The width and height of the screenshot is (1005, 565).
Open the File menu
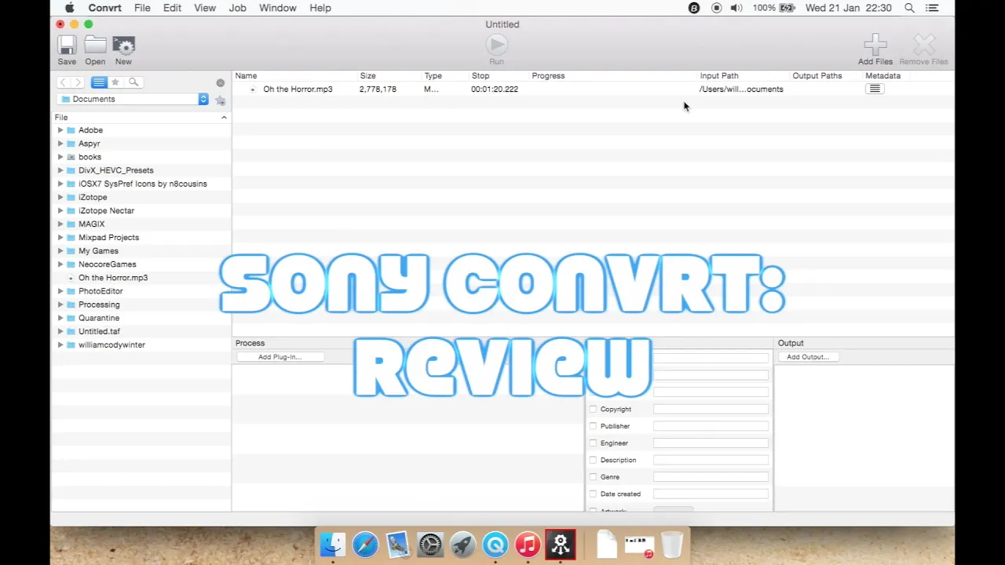tap(142, 8)
